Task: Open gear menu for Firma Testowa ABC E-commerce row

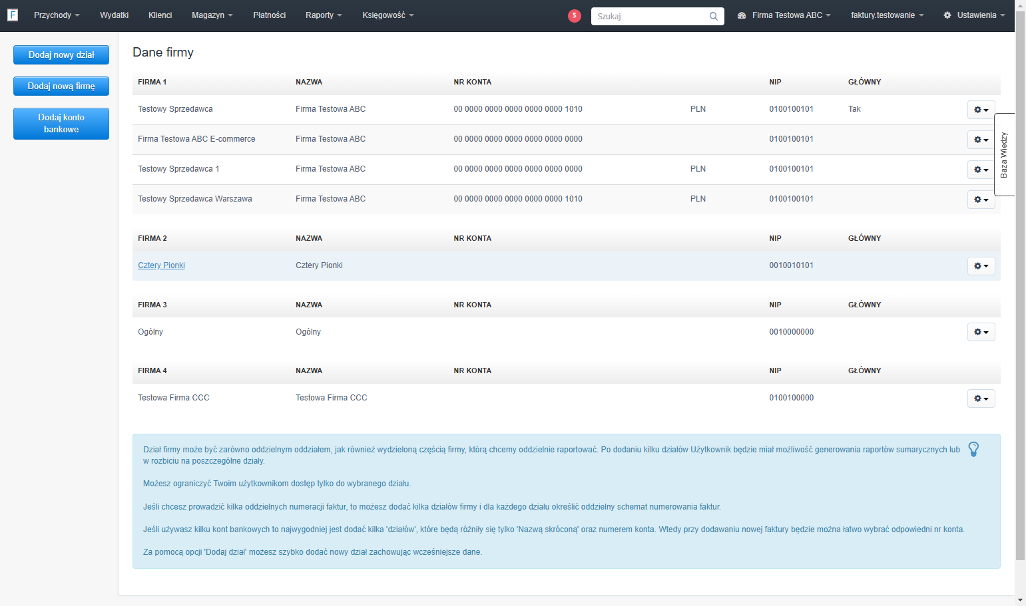Action: pos(981,140)
